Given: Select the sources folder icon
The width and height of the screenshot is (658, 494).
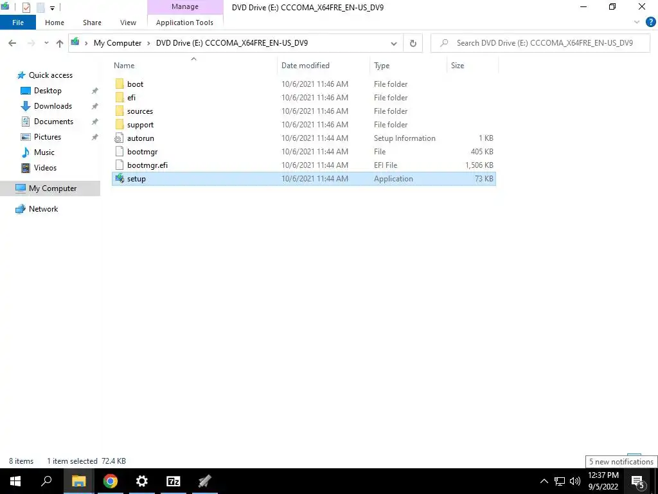Looking at the screenshot, I should (x=120, y=111).
